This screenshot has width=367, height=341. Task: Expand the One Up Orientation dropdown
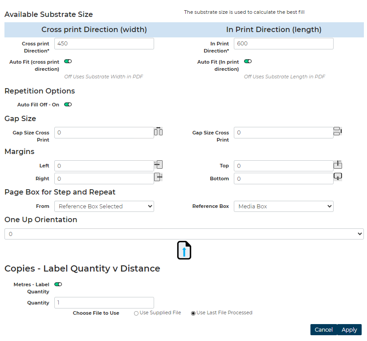click(x=183, y=234)
